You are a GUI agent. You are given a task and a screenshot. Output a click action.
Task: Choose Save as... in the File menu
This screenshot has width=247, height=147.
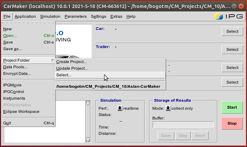(29, 49)
